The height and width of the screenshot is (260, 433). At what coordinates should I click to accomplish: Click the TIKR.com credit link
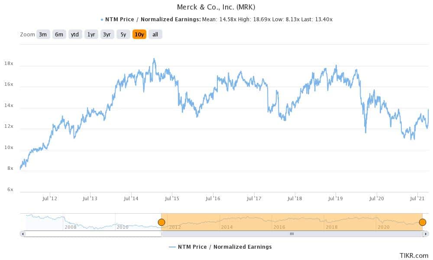click(x=414, y=256)
